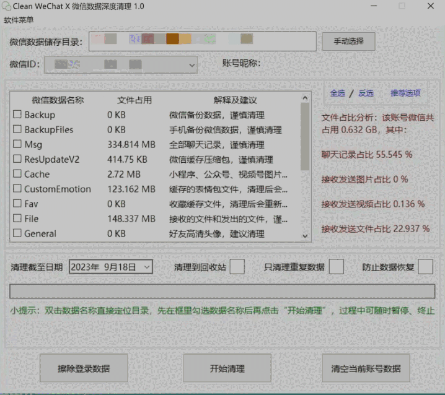Click the Clean WeChat X app icon
The width and height of the screenshot is (445, 395).
pos(6,6)
